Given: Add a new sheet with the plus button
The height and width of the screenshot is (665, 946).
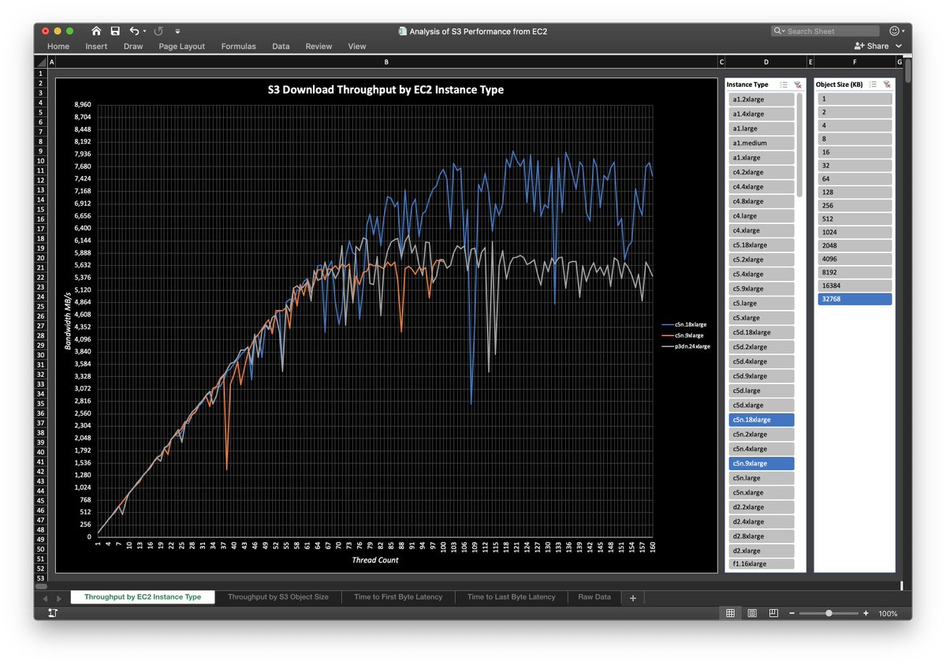Looking at the screenshot, I should pyautogui.click(x=632, y=598).
